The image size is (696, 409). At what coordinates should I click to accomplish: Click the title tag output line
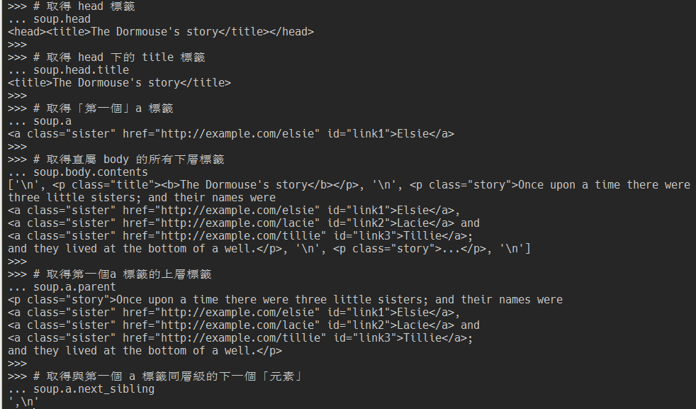click(119, 83)
